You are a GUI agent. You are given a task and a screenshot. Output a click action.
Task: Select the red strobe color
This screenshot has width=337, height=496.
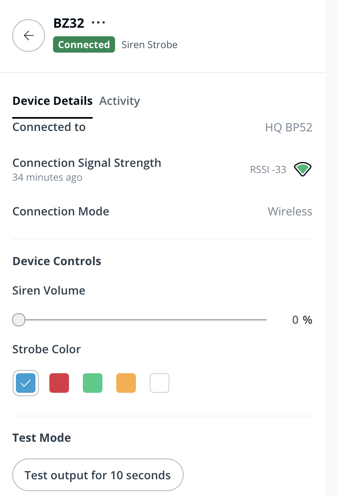[59, 383]
